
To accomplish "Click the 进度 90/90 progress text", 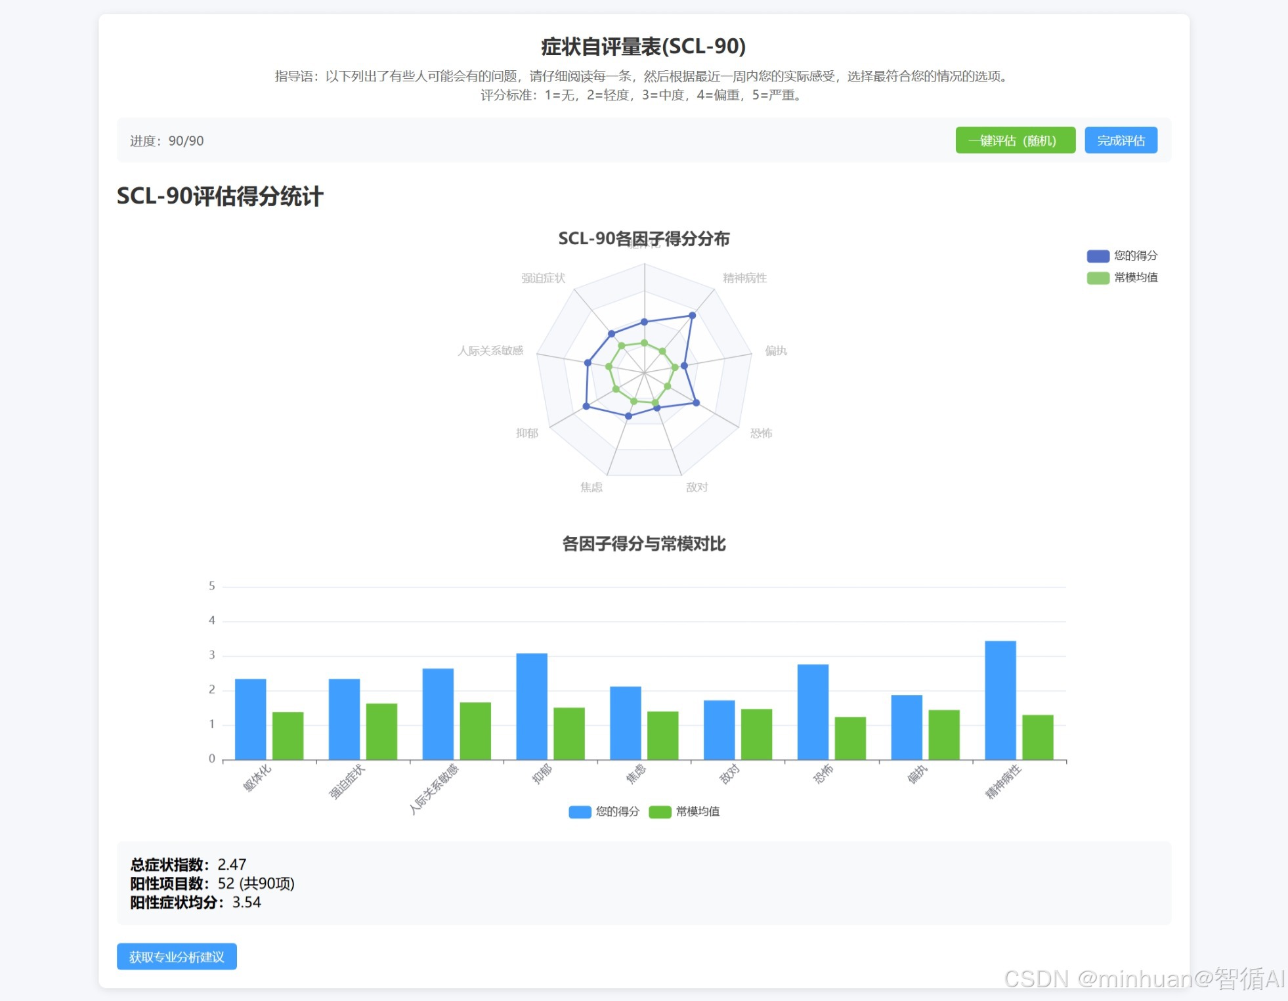I will [x=167, y=141].
